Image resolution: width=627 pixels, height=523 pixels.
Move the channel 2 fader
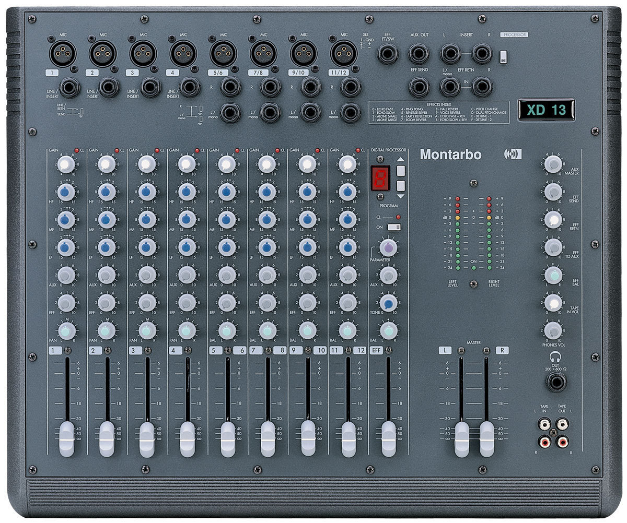tap(107, 438)
